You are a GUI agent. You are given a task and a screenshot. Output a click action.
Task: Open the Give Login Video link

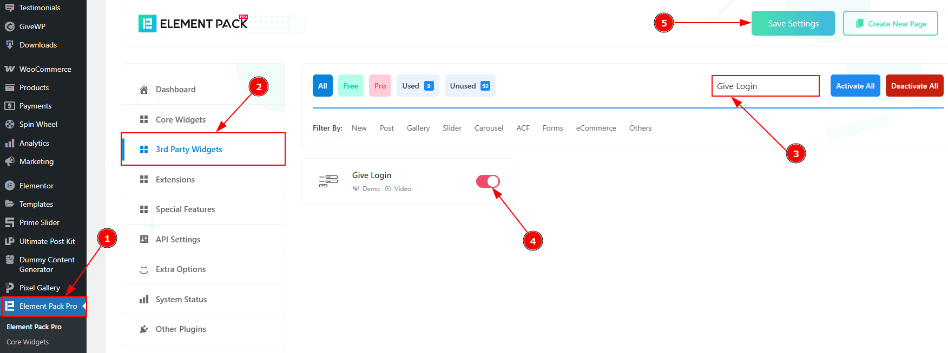click(x=398, y=189)
